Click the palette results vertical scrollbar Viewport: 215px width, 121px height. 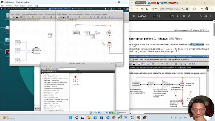(114, 92)
